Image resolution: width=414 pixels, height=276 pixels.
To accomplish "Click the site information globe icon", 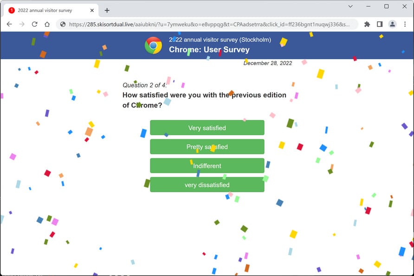I will point(63,24).
